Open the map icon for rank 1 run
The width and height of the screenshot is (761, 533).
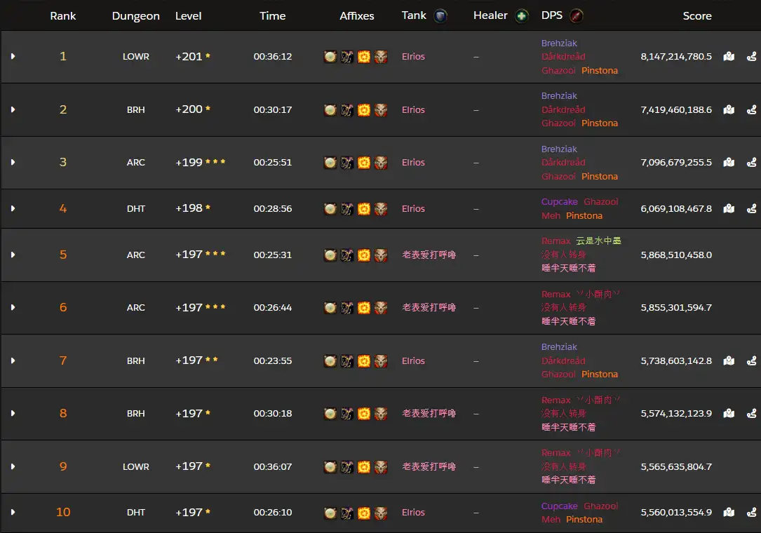(729, 57)
